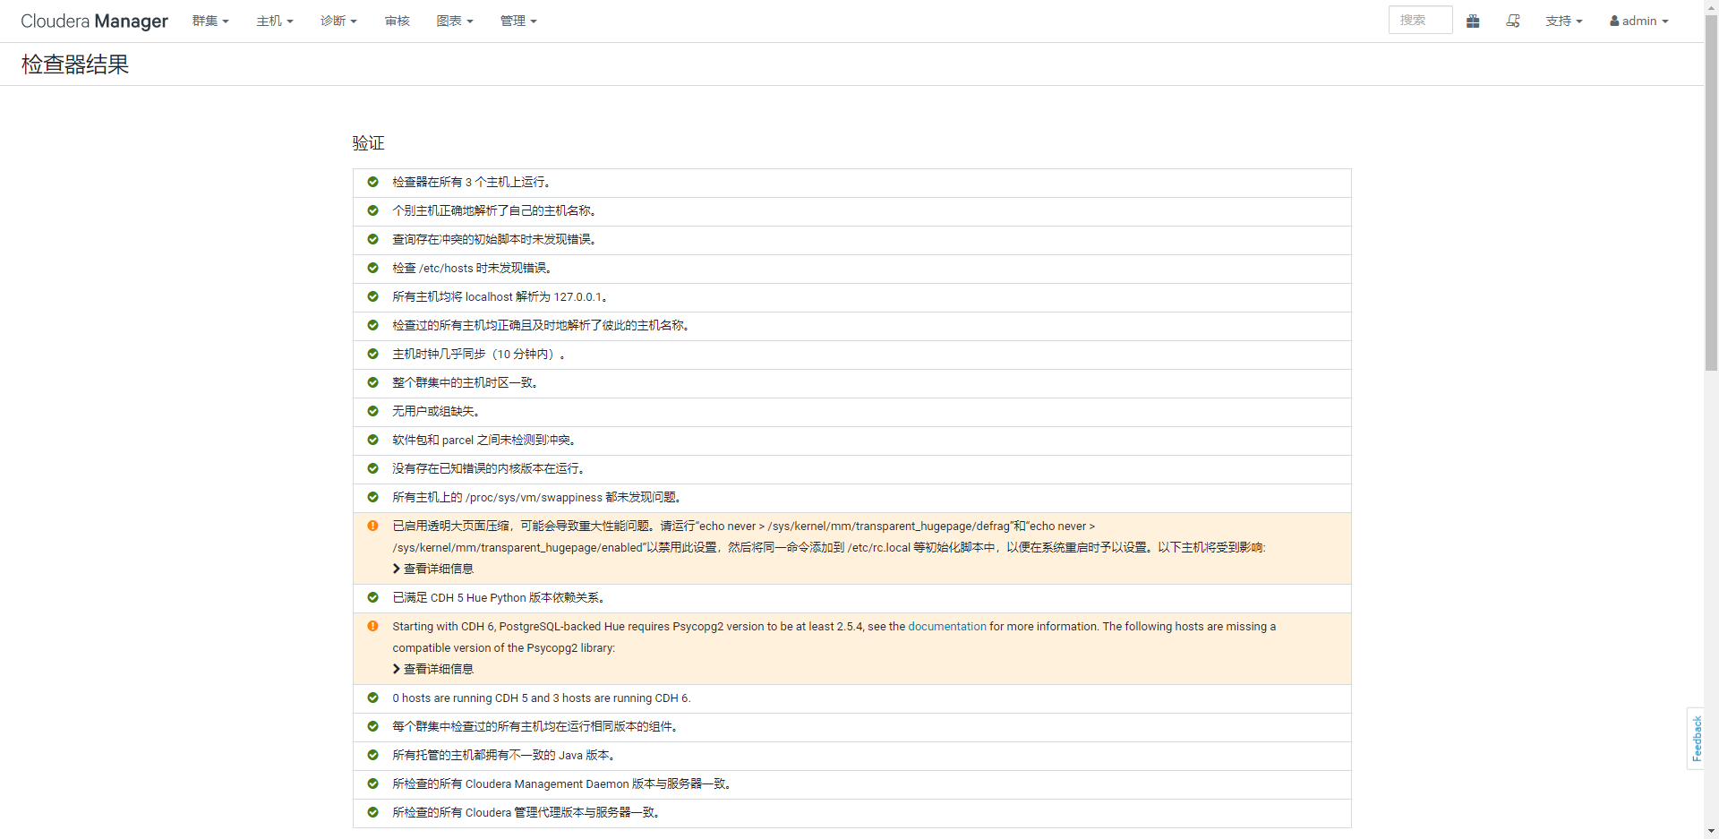Screen dimensions: 1719x839
Task: Open the documentation link
Action: (x=946, y=626)
